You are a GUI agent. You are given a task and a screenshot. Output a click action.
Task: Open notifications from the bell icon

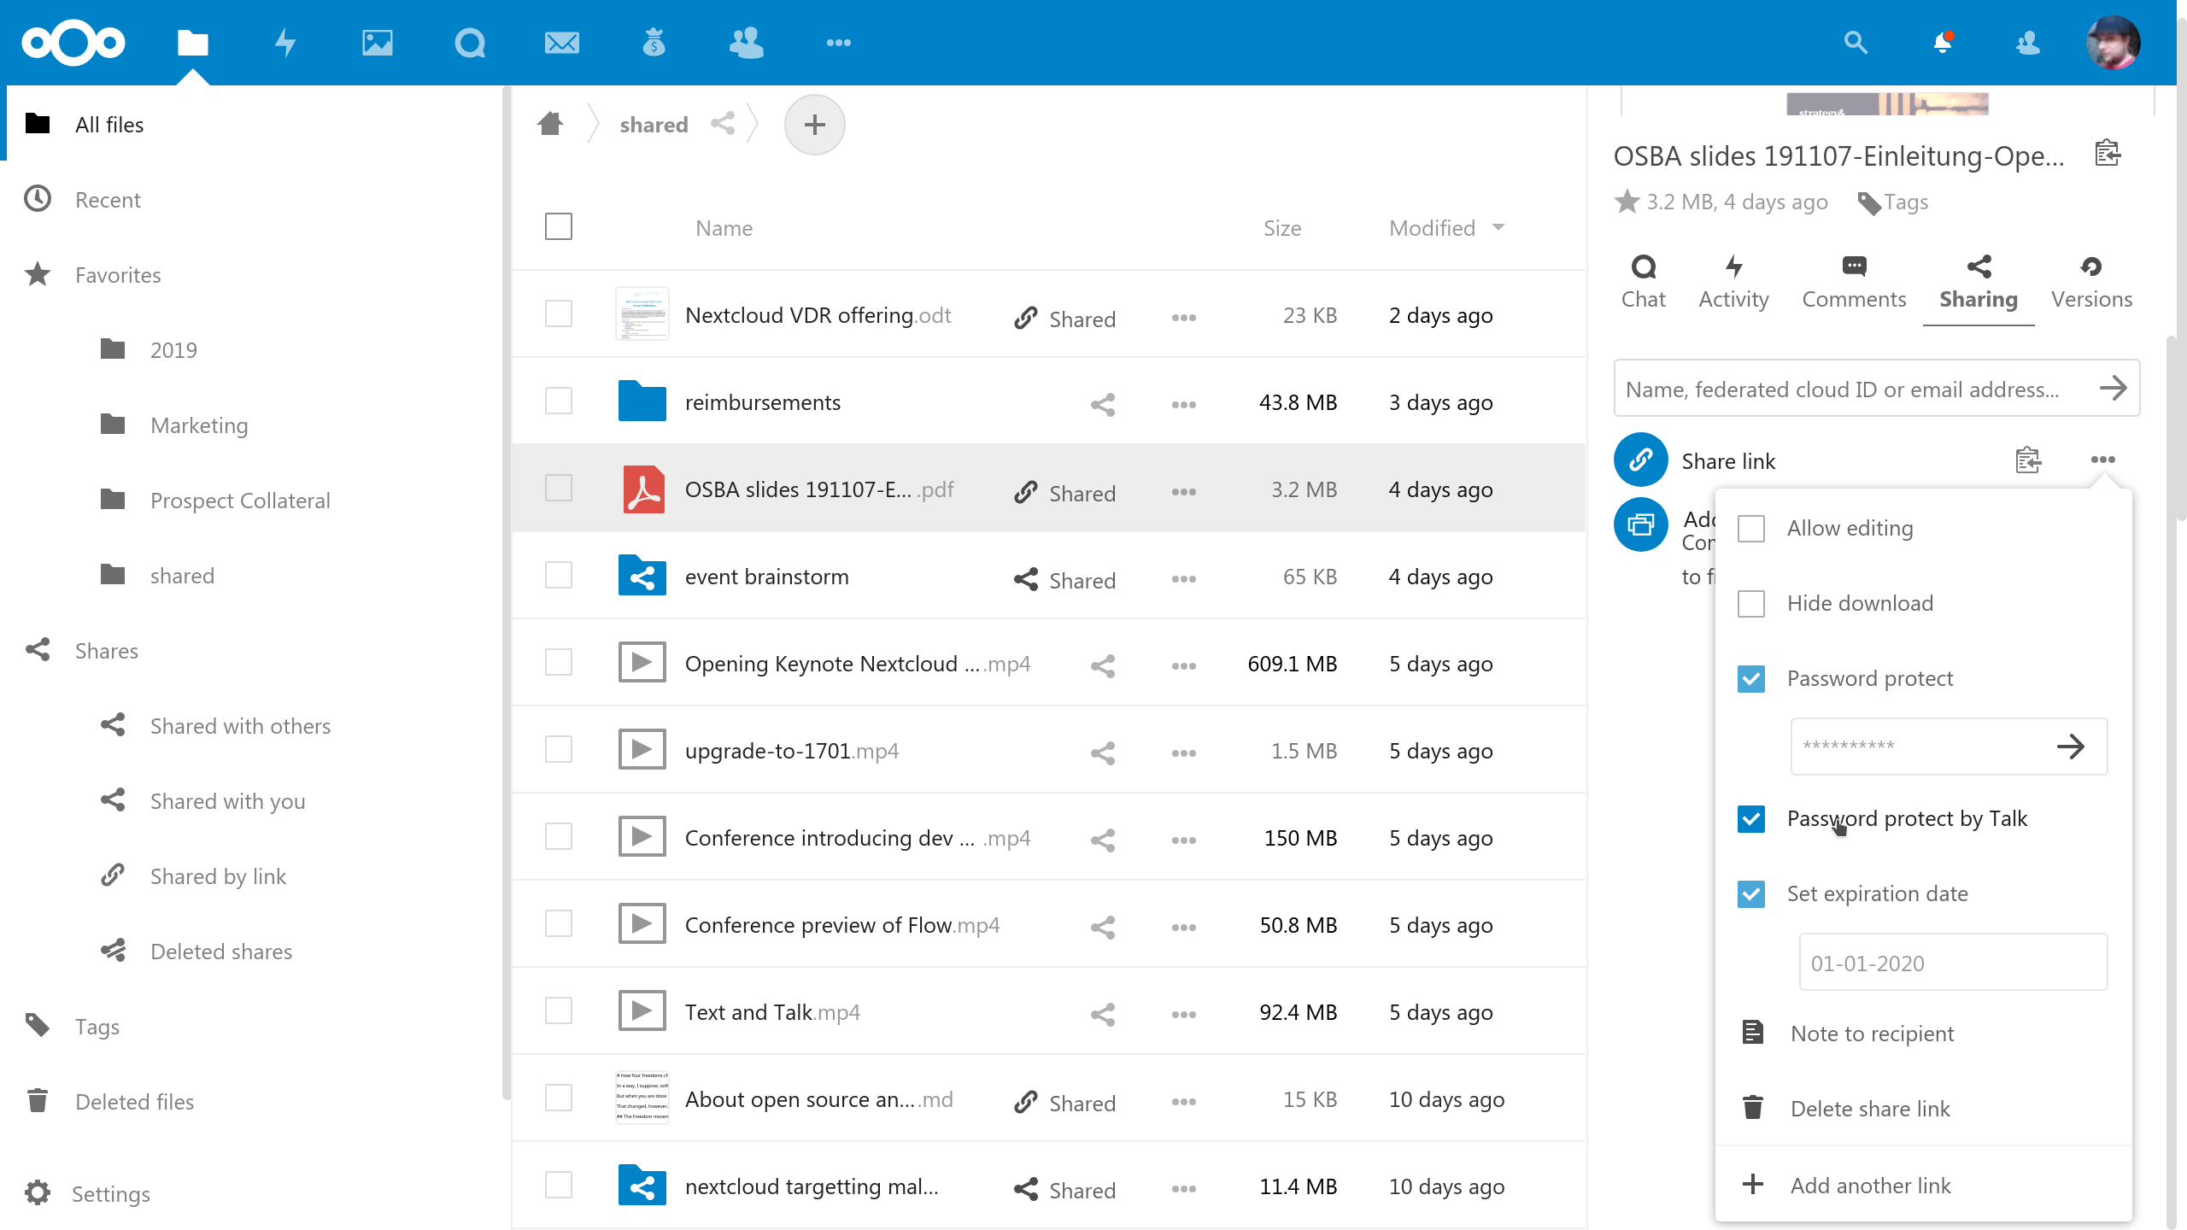click(x=1944, y=43)
